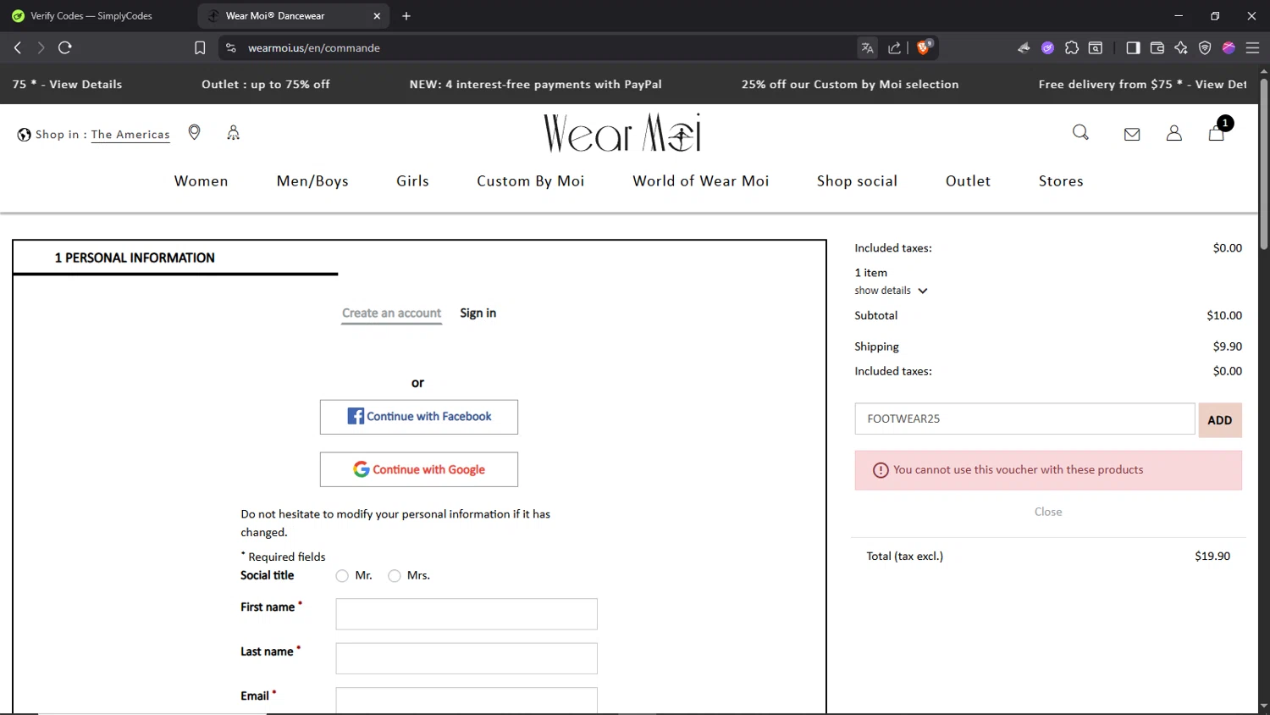Click the purple extension icon in the toolbar
Screen dimensions: 1270x715
coord(1048,48)
